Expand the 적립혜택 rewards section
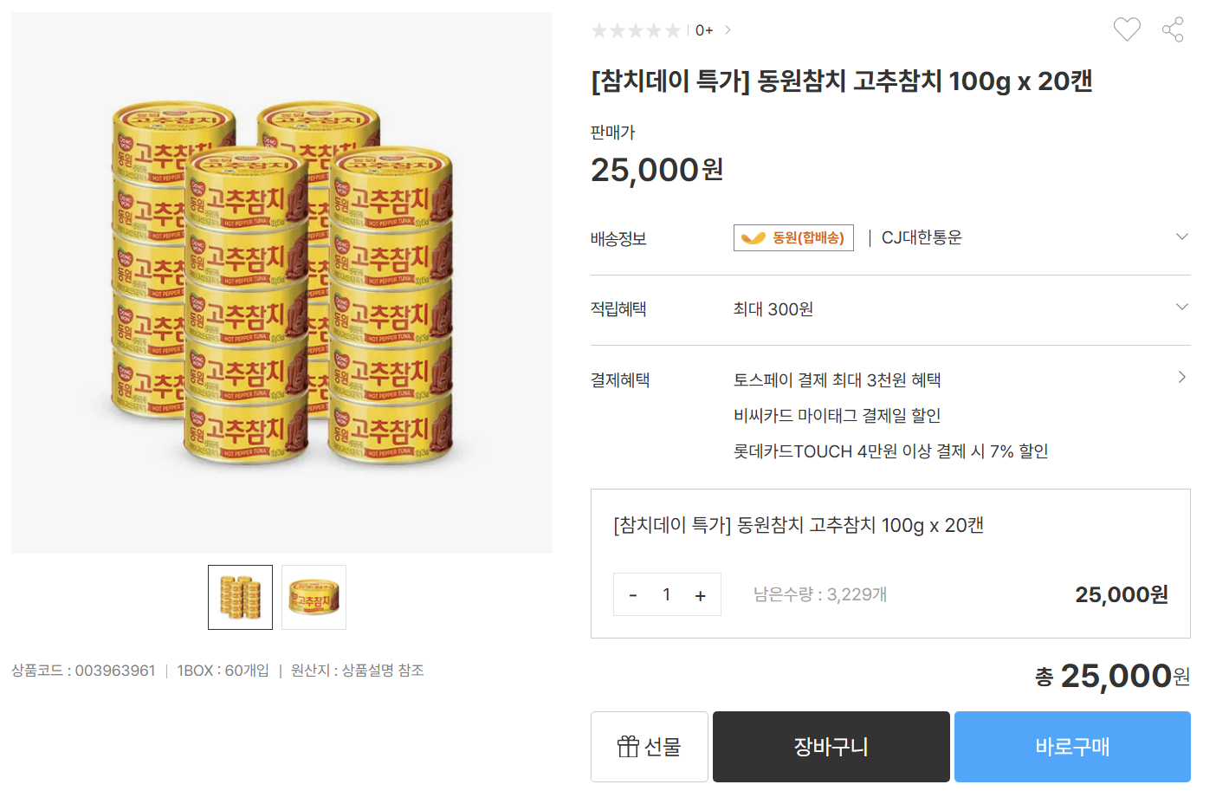Screen dimensions: 1216x791 [x=1181, y=307]
